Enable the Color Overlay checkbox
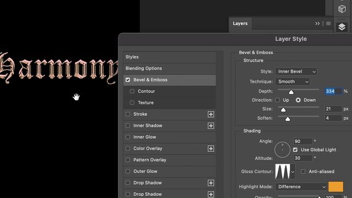 pyautogui.click(x=128, y=148)
